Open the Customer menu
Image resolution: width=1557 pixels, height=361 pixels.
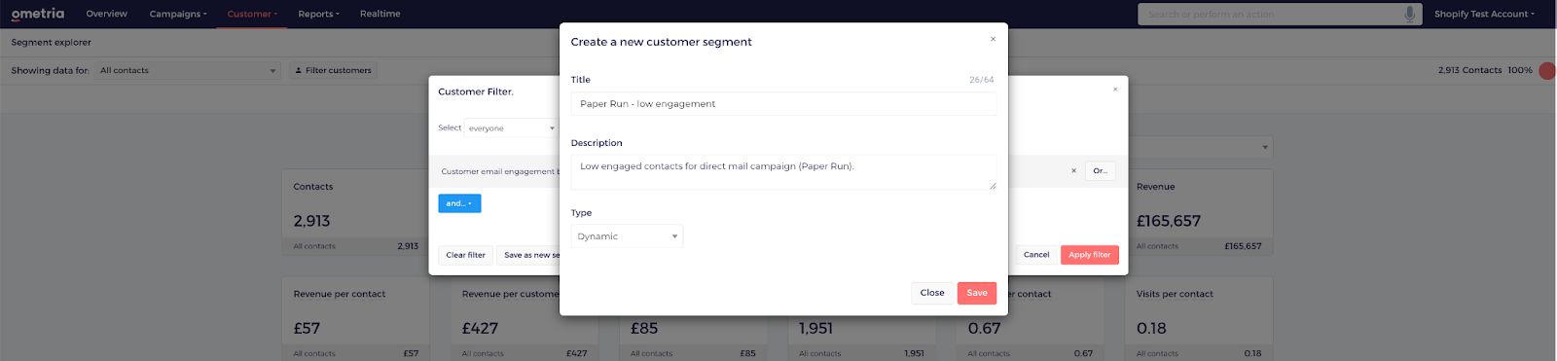252,14
